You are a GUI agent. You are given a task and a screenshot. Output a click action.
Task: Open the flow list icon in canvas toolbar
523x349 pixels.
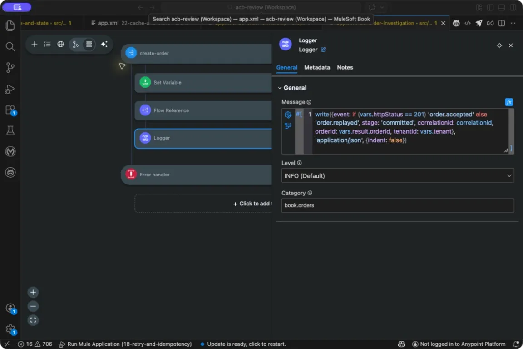point(47,44)
